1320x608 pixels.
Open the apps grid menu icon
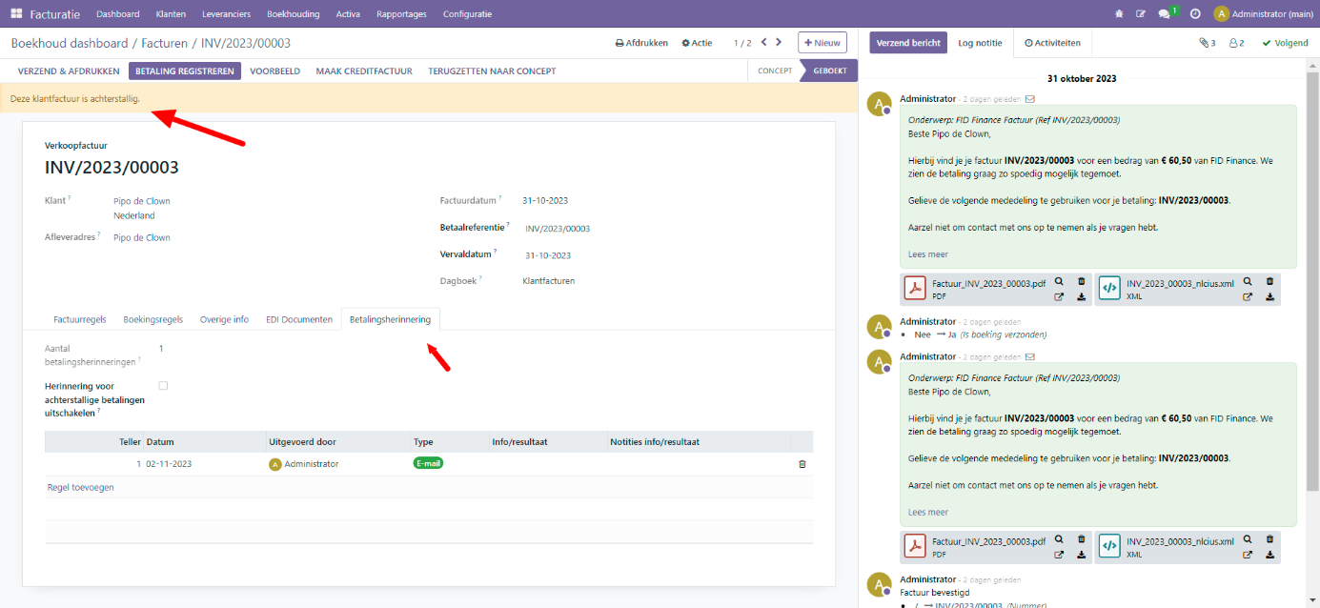[16, 14]
